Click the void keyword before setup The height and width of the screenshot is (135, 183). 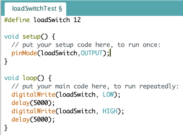(11, 37)
